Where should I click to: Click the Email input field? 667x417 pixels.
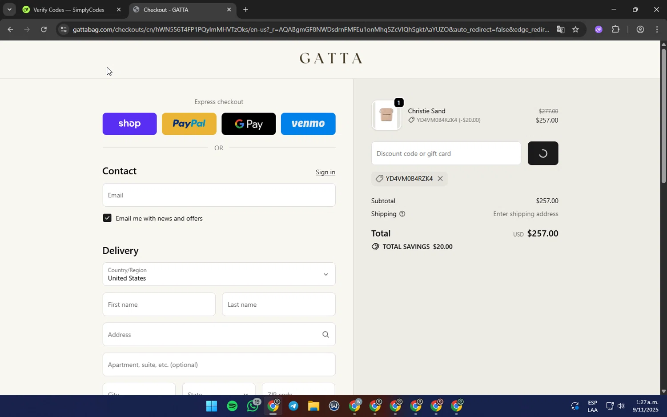[219, 195]
